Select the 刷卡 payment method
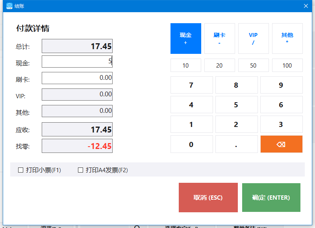 click(220, 39)
